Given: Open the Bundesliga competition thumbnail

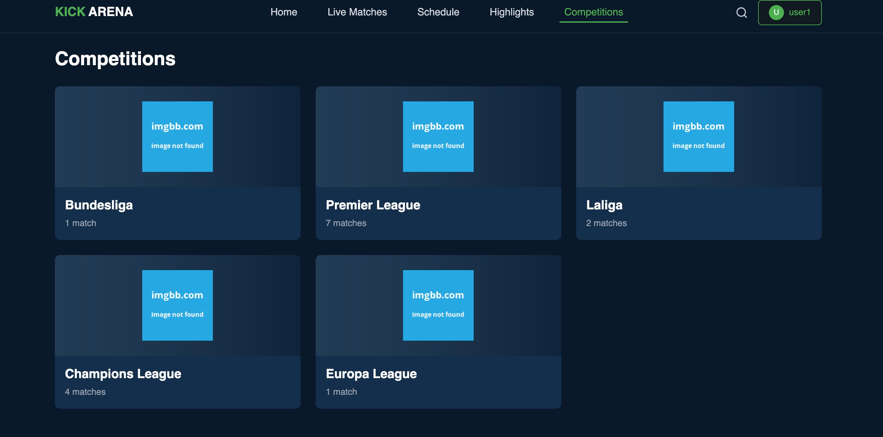Looking at the screenshot, I should click(x=178, y=137).
